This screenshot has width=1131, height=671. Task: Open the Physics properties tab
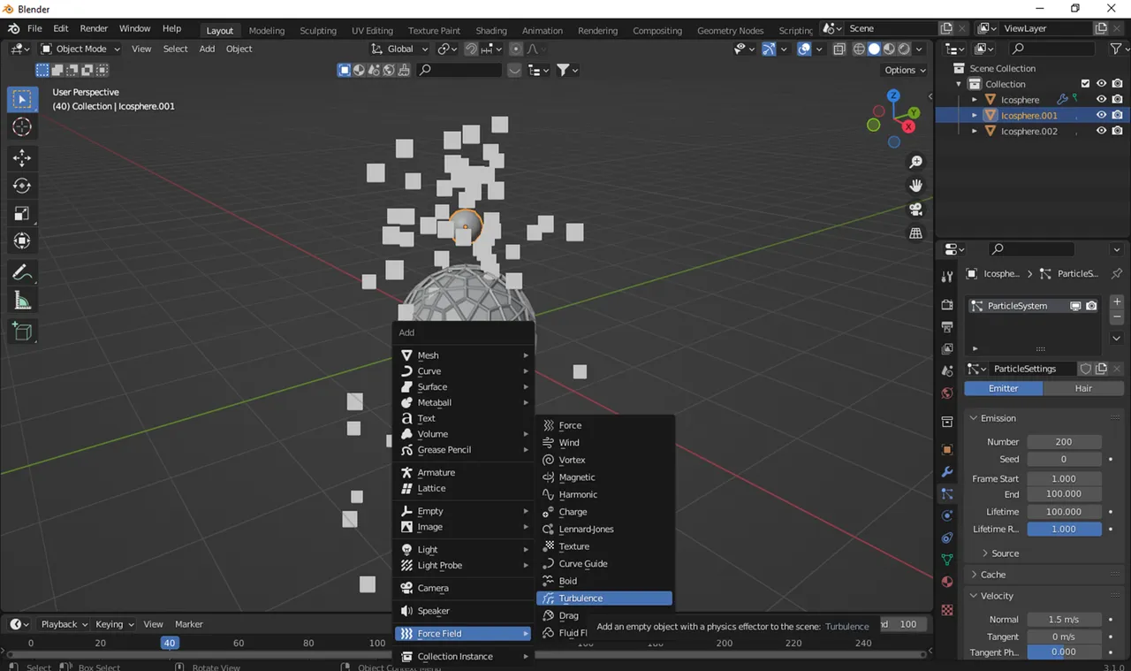[x=947, y=515]
